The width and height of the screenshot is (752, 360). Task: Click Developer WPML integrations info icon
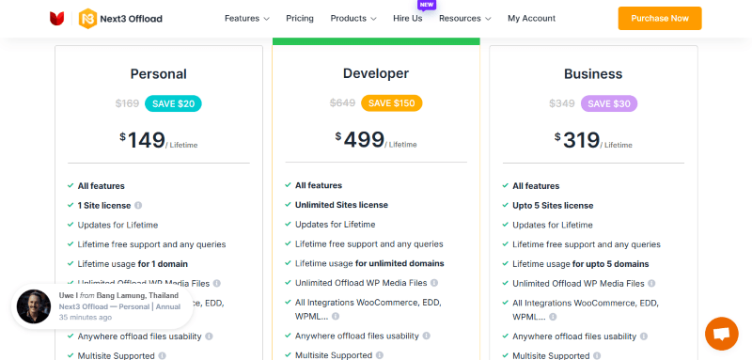[x=336, y=317]
